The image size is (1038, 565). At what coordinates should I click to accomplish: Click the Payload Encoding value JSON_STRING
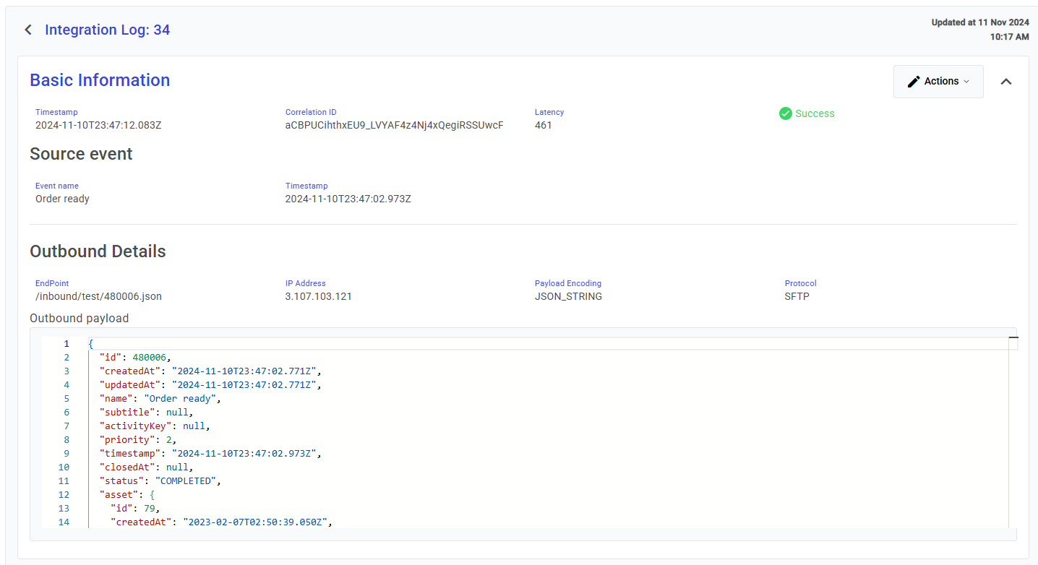point(568,296)
